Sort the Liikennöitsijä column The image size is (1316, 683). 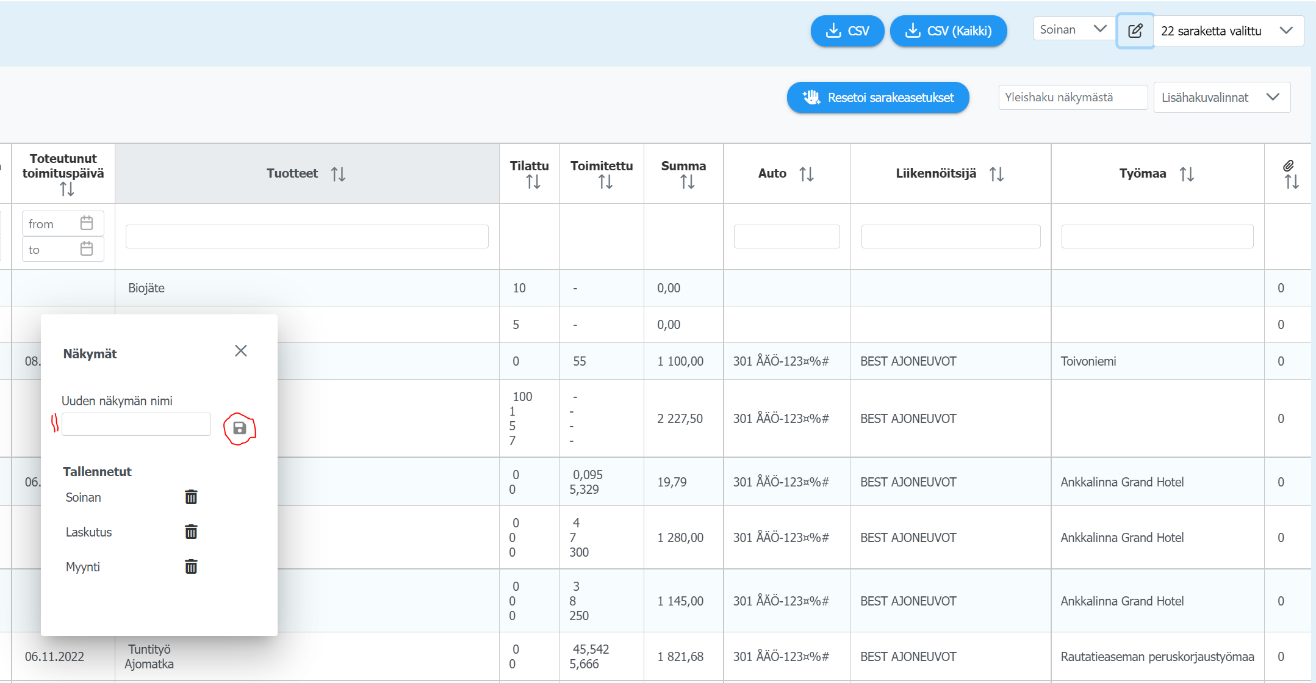[x=997, y=174]
